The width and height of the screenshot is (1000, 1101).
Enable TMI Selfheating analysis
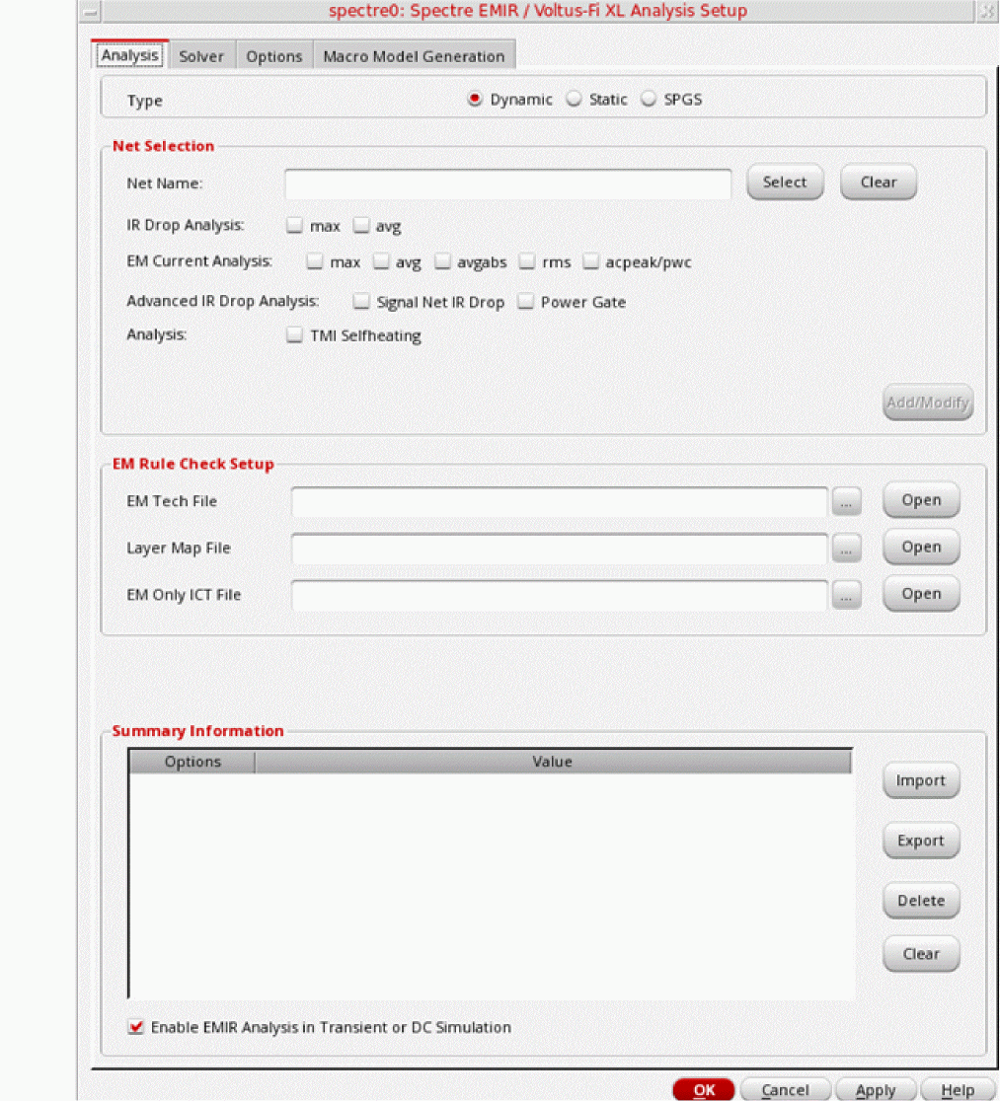[294, 334]
